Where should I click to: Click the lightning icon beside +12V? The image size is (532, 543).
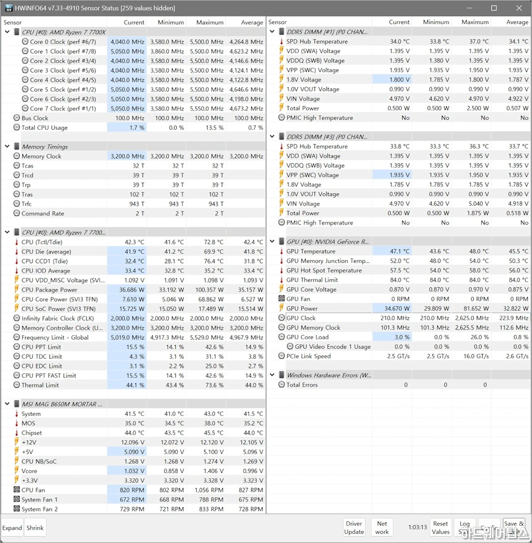coord(17,442)
